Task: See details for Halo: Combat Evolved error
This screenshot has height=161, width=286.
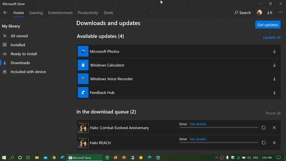Action: click(x=198, y=124)
